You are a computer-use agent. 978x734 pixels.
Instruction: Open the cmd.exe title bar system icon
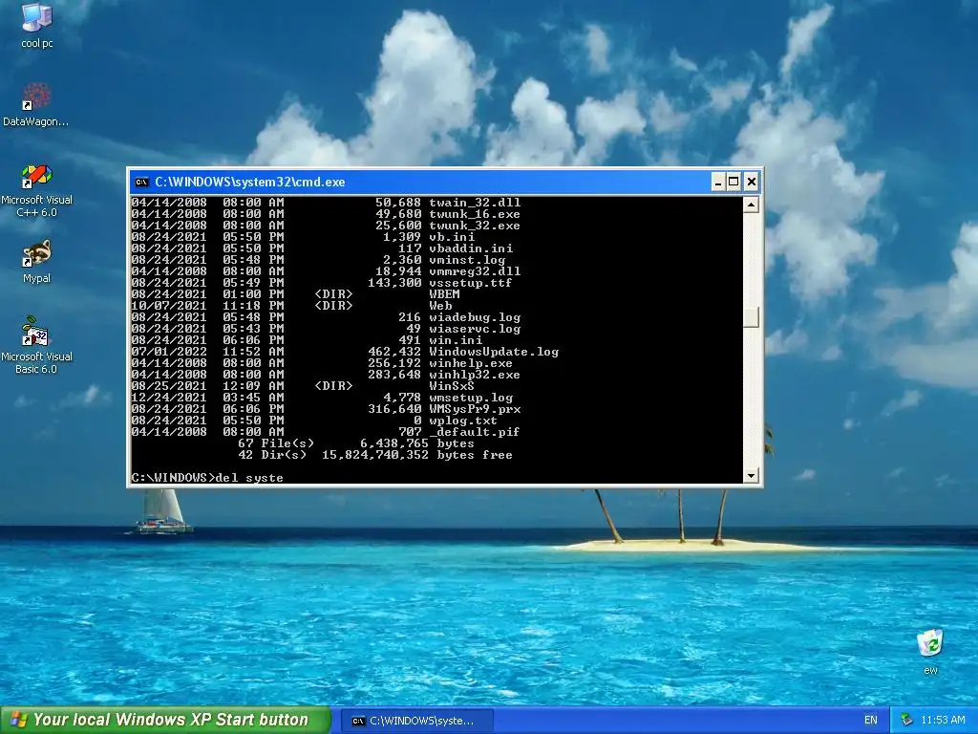point(141,183)
